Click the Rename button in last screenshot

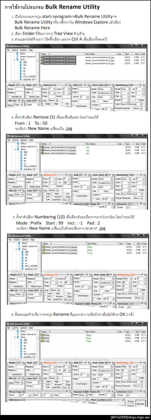pos(140,404)
